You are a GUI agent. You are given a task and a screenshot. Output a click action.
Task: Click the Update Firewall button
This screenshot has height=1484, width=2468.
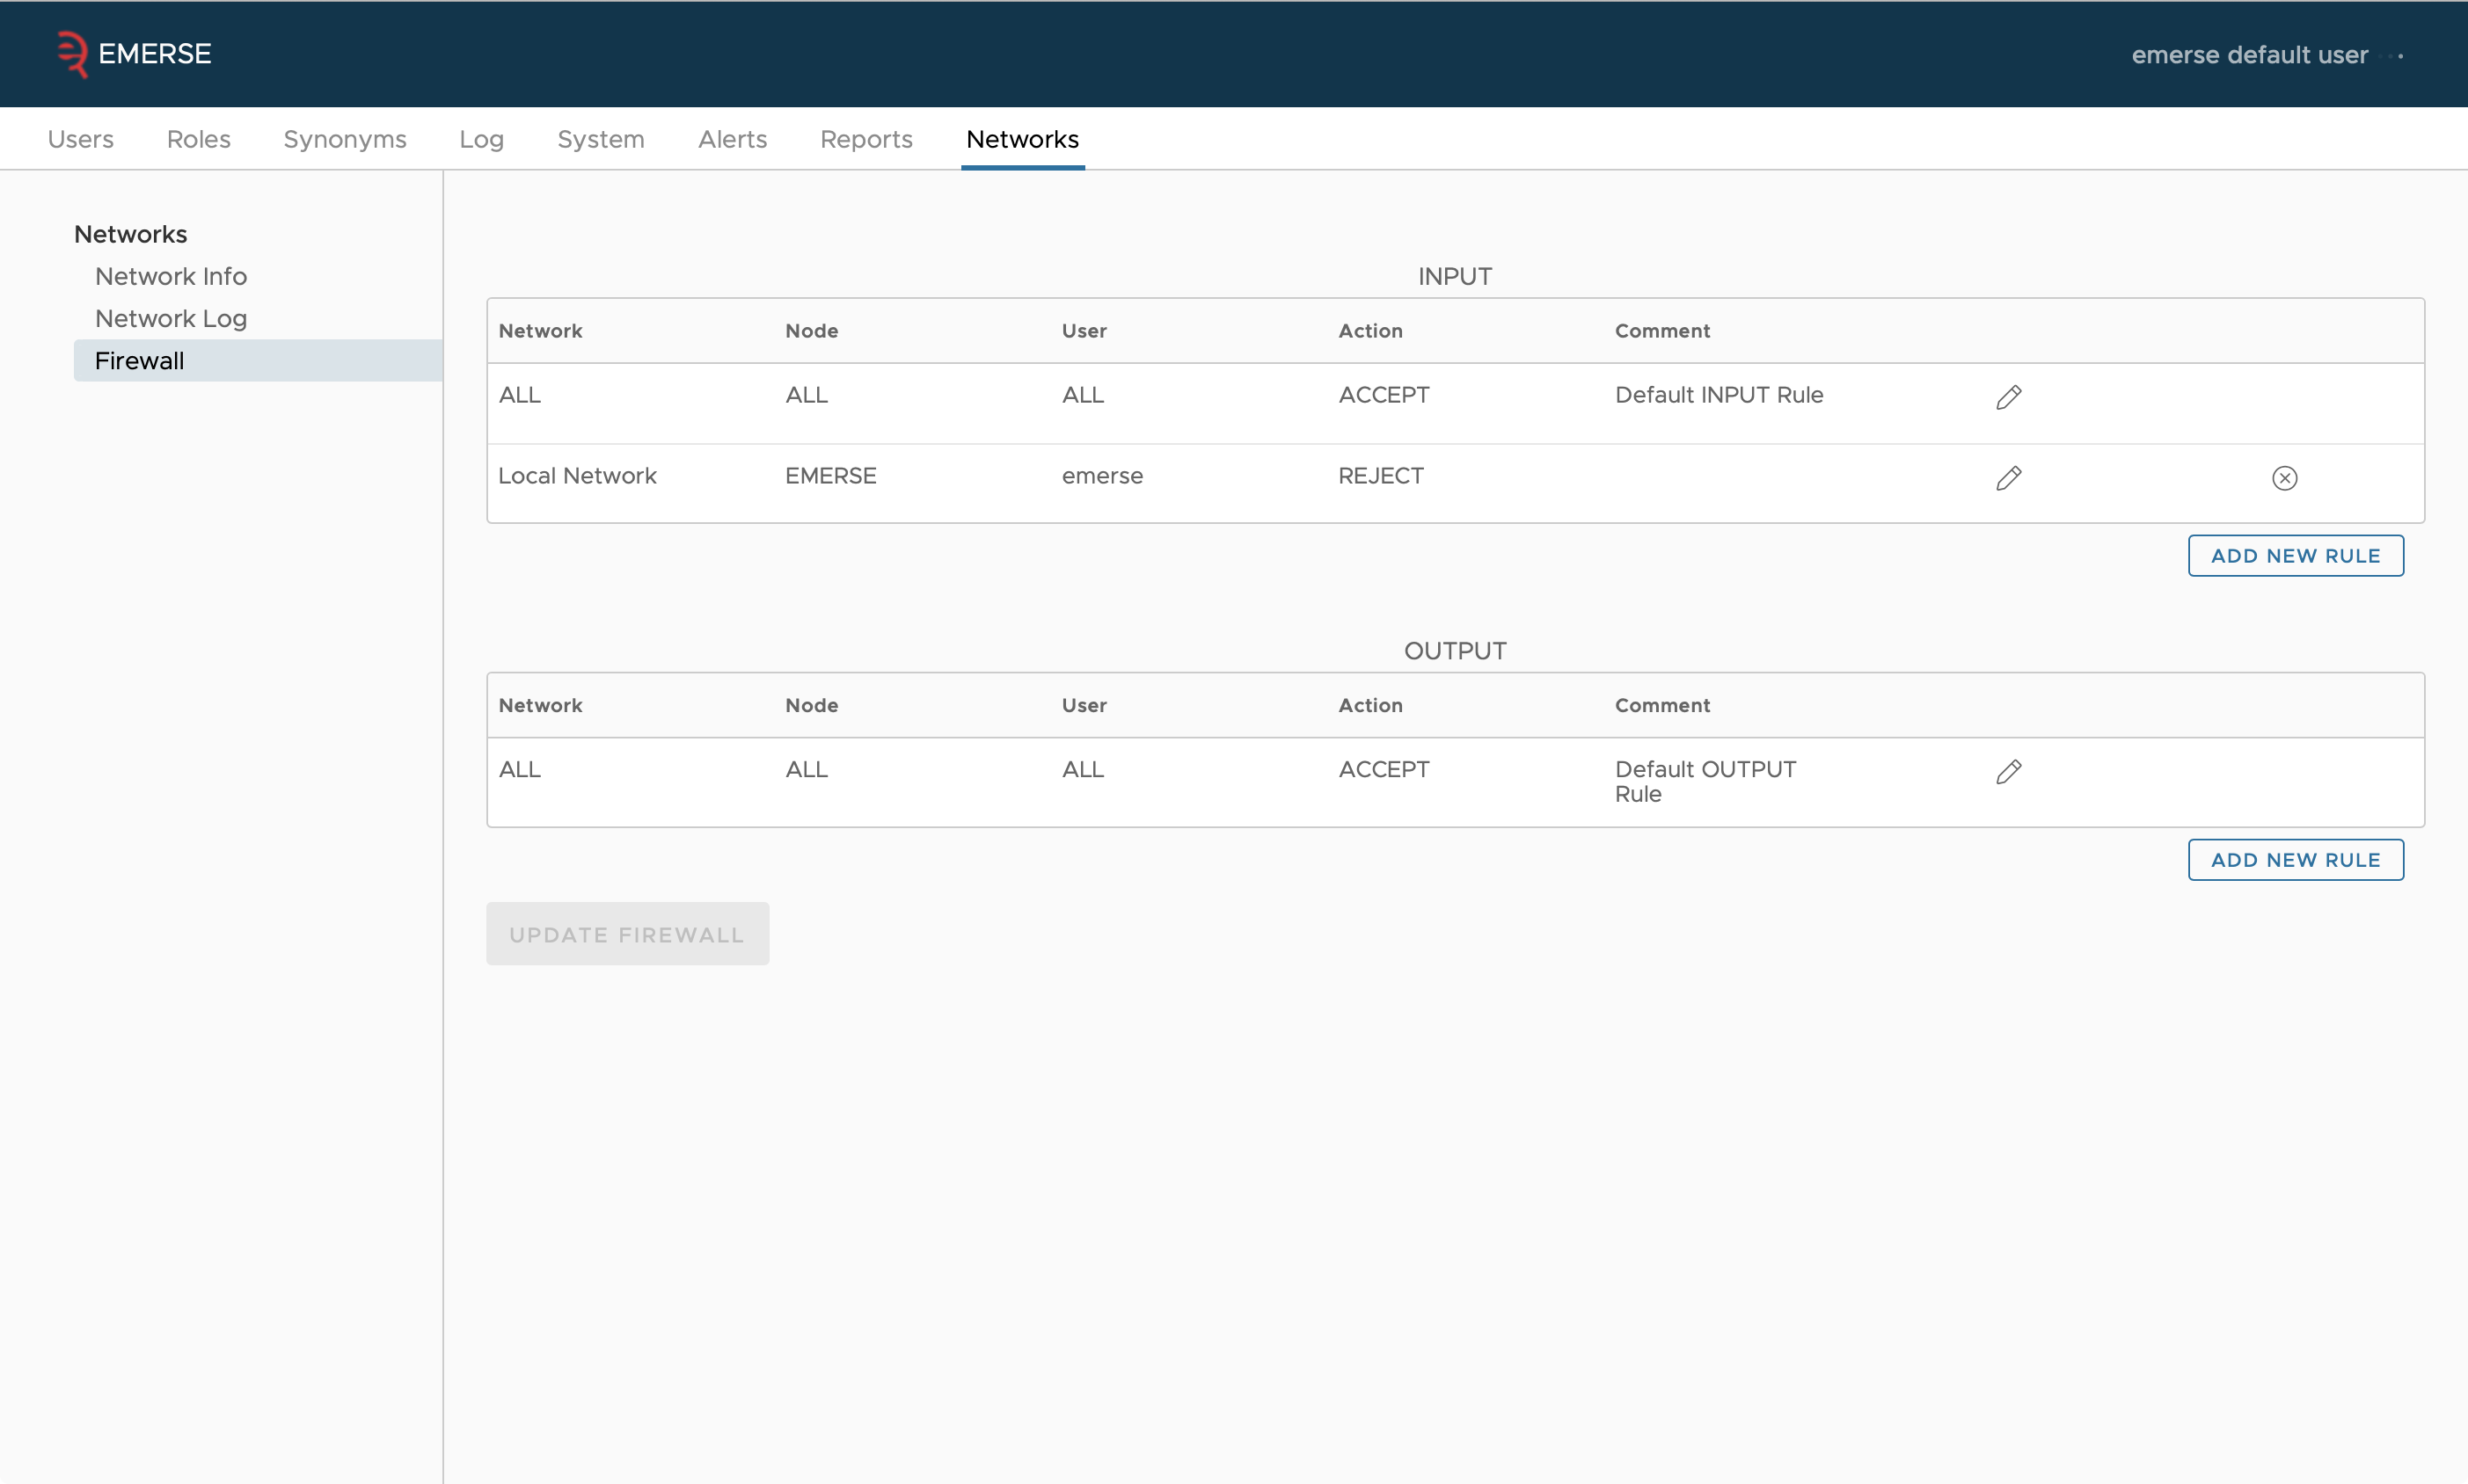(x=627, y=934)
